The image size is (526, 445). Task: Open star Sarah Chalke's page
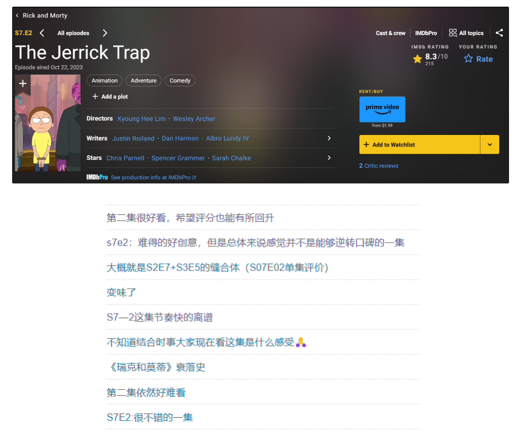[231, 158]
